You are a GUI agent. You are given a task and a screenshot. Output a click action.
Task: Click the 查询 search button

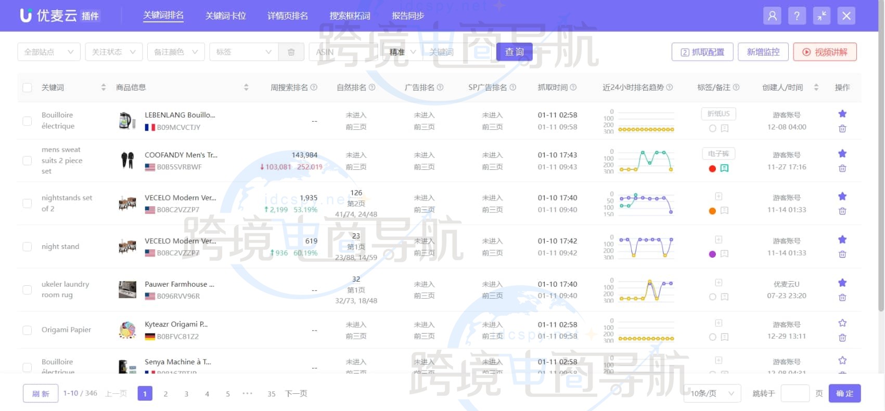514,52
